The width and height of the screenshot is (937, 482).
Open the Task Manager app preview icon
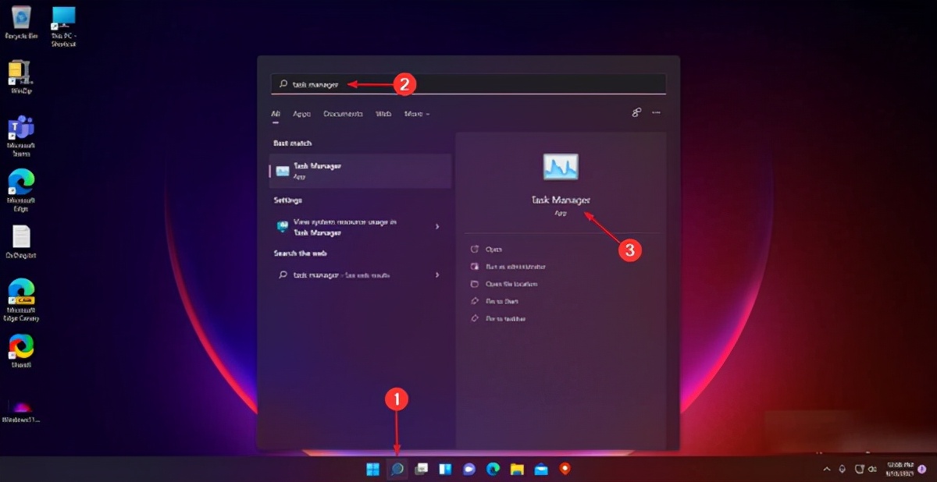pos(560,165)
